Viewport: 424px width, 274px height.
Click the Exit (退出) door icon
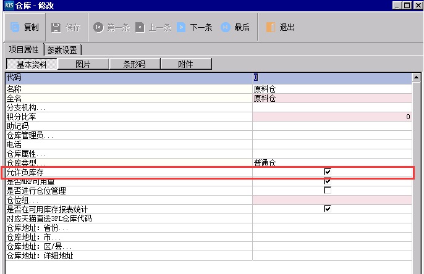[271, 27]
